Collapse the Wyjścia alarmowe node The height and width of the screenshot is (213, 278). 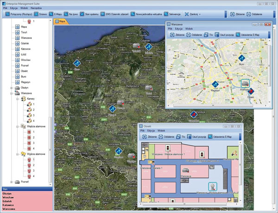pos(18,154)
